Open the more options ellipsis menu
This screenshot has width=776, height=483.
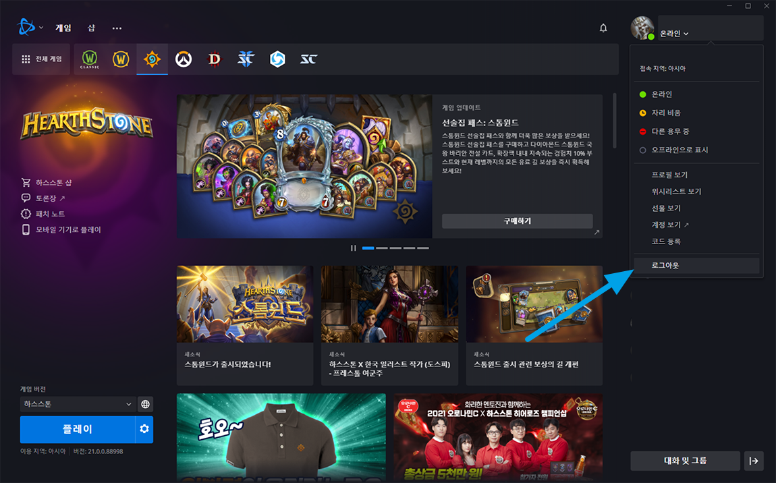pyautogui.click(x=117, y=28)
